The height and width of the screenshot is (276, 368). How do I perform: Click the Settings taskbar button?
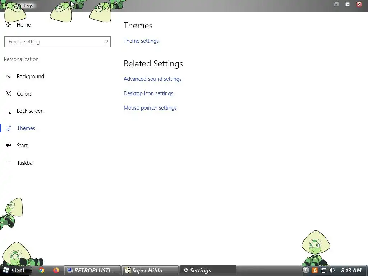pos(208,270)
